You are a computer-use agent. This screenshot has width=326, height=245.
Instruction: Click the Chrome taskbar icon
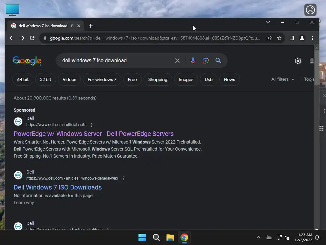tap(184, 237)
